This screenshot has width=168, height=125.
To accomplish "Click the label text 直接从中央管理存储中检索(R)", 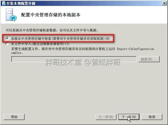I will [60, 39].
